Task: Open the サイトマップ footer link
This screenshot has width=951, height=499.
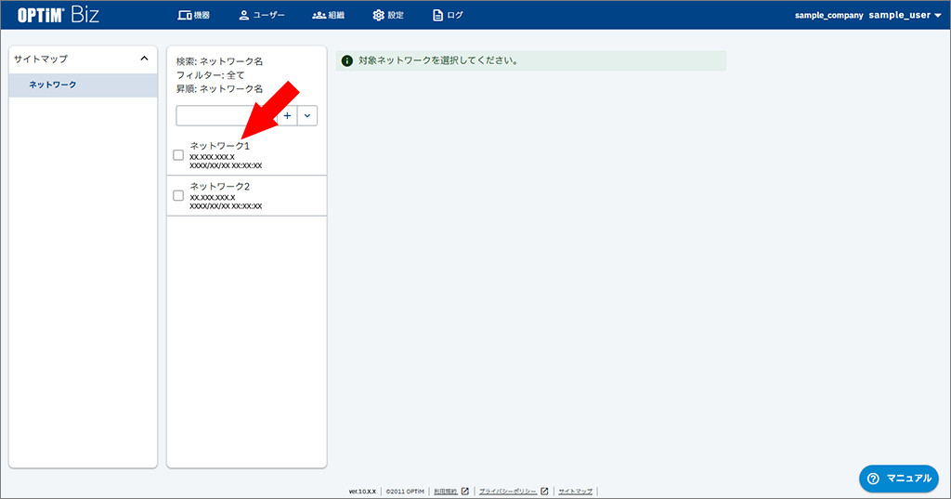Action: click(576, 492)
